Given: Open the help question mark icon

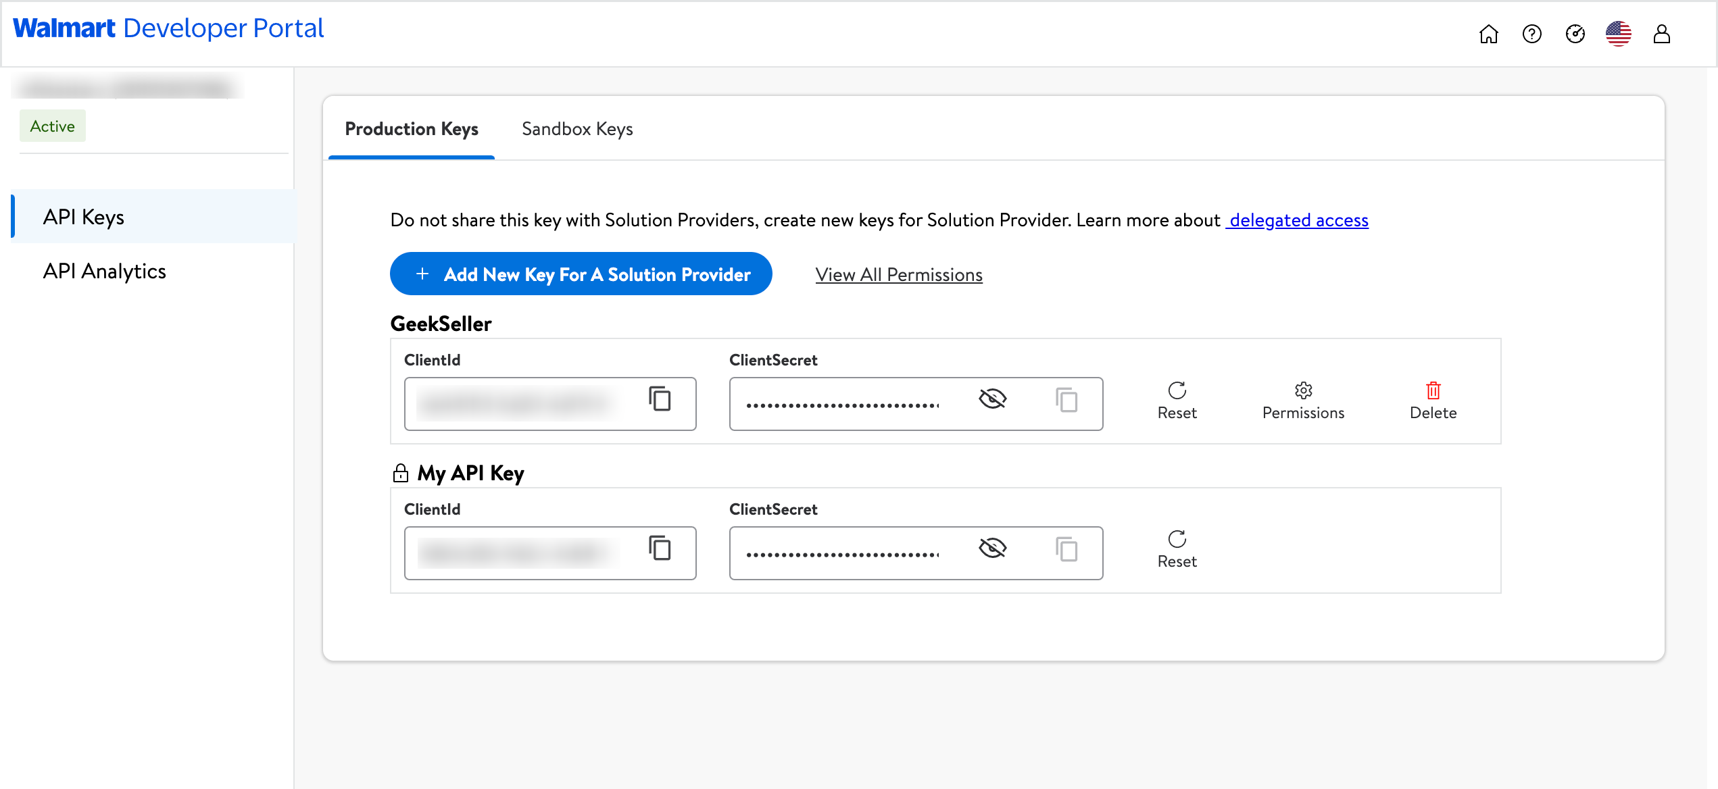Looking at the screenshot, I should [x=1531, y=34].
